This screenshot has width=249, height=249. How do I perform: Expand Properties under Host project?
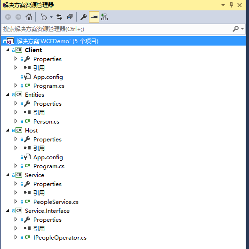[16, 139]
